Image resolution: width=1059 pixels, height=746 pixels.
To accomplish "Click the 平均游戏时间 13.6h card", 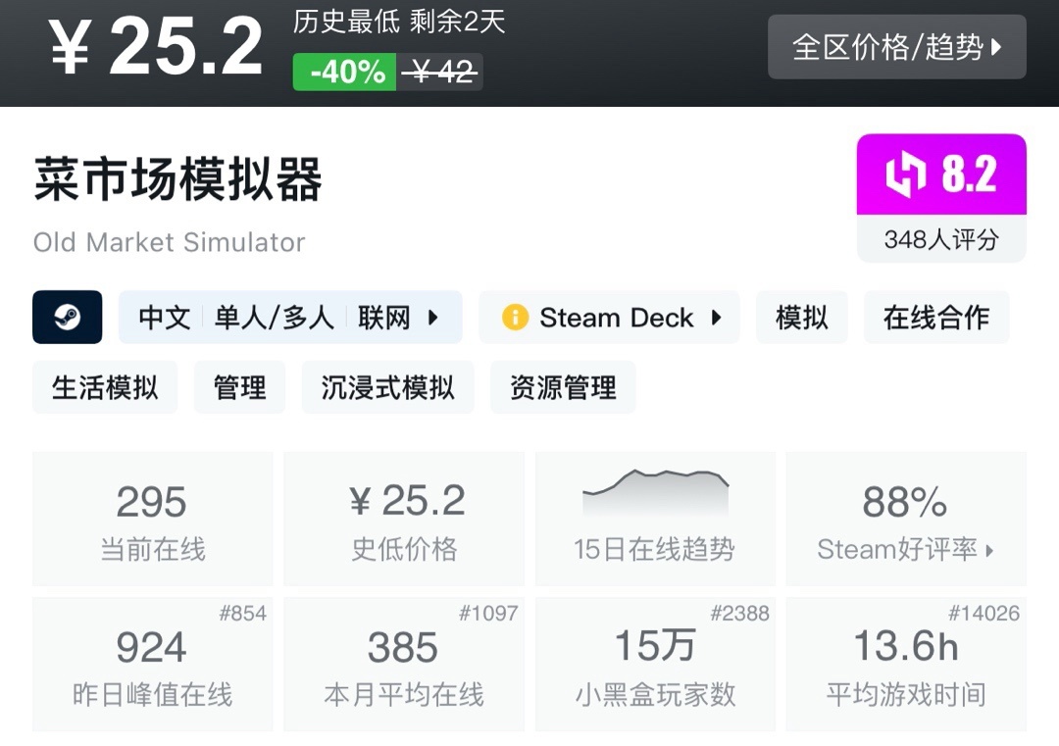I will click(x=905, y=664).
